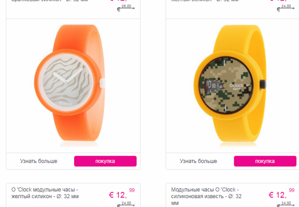Click the white watch hands on zebra dial

coord(68,76)
